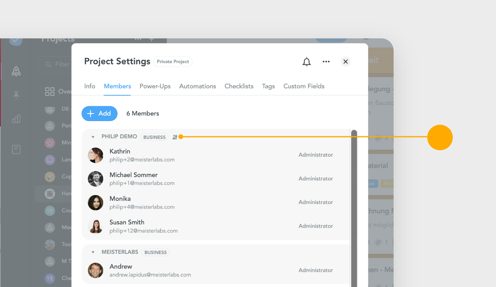Screen dimensions: 496x287
Task: Switch to the Power-Ups tab
Action: coord(155,86)
